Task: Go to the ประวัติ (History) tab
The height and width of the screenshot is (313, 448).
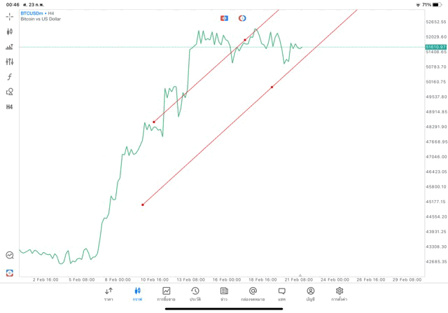Action: [x=195, y=293]
